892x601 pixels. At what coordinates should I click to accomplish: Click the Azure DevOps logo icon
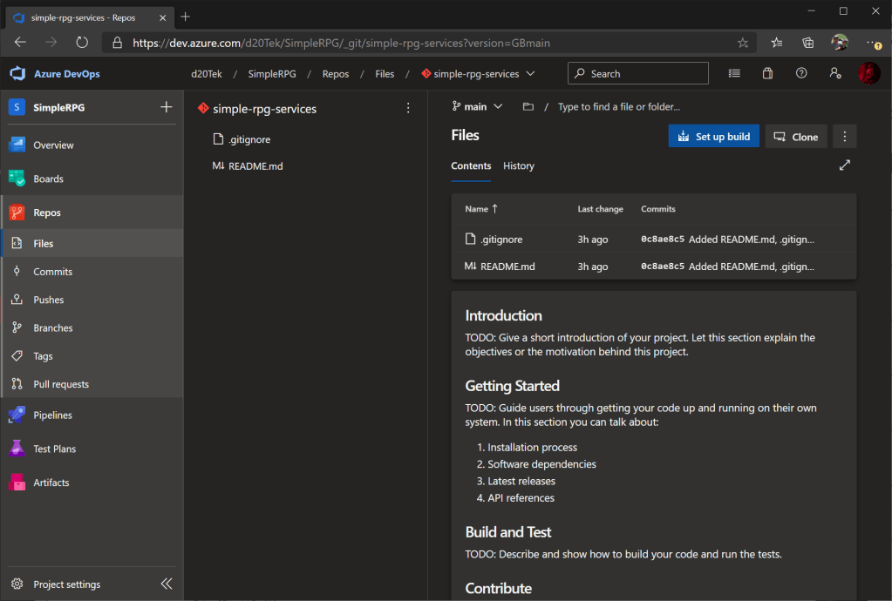(18, 74)
